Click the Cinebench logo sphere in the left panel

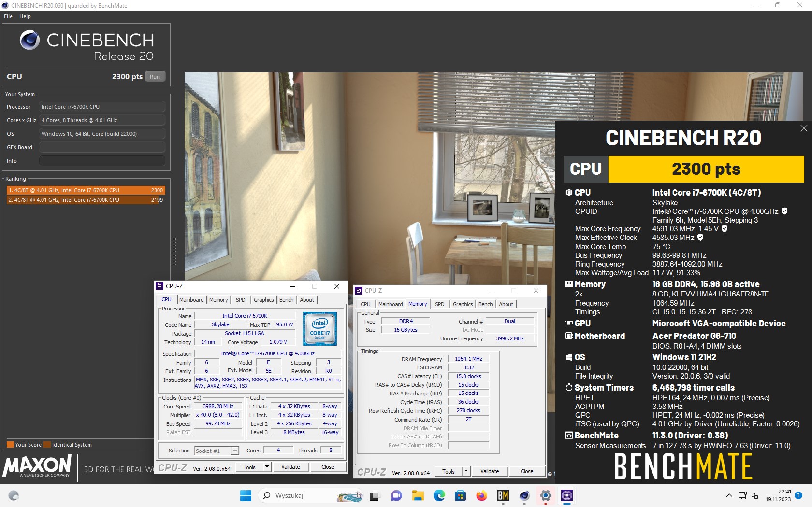tap(29, 40)
